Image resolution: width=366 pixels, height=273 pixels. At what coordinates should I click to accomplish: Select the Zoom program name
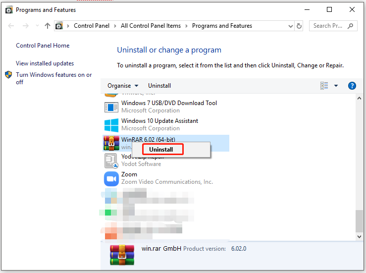[x=129, y=174]
